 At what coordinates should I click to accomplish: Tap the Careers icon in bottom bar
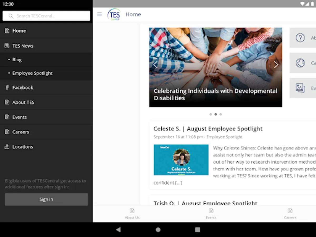click(x=290, y=210)
